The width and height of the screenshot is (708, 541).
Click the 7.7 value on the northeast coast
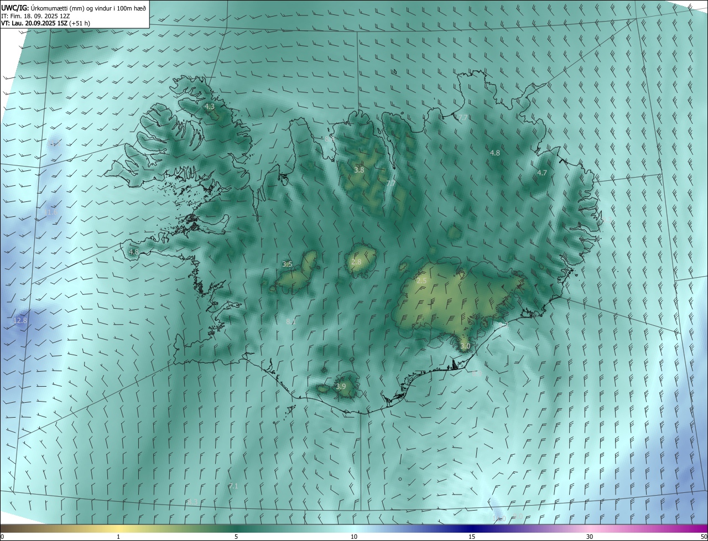463,117
